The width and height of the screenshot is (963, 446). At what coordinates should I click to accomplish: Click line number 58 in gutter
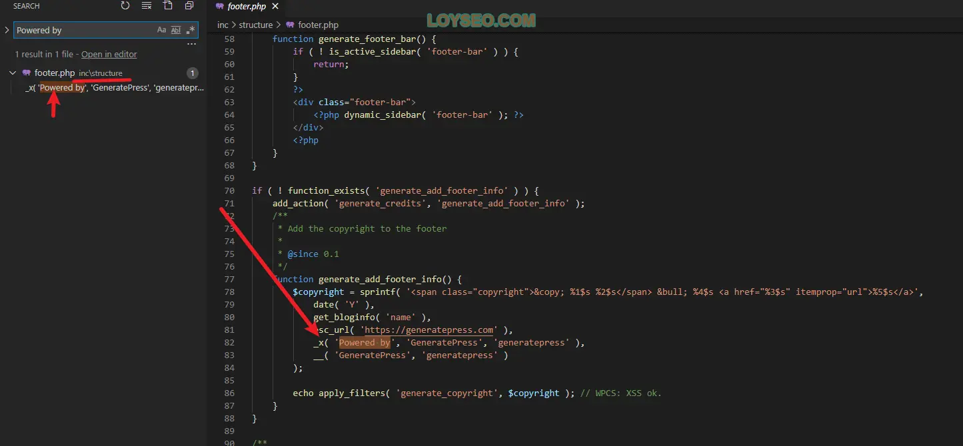pyautogui.click(x=230, y=39)
